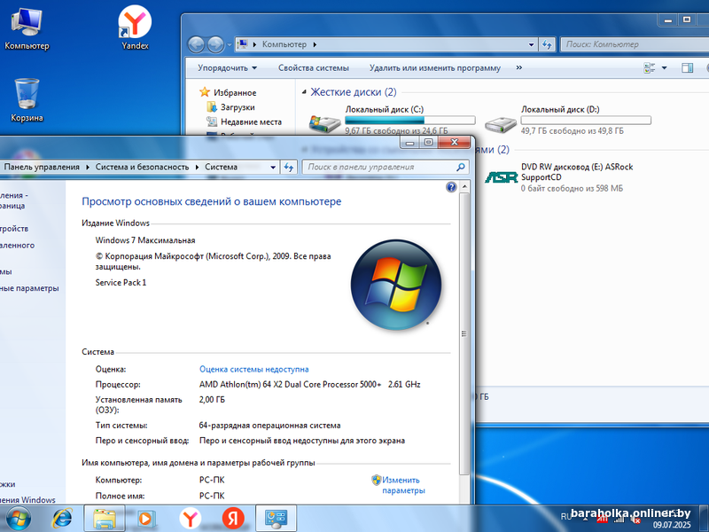This screenshot has height=532, width=709.
Task: Click the Start button orb on taskbar
Action: tap(18, 519)
